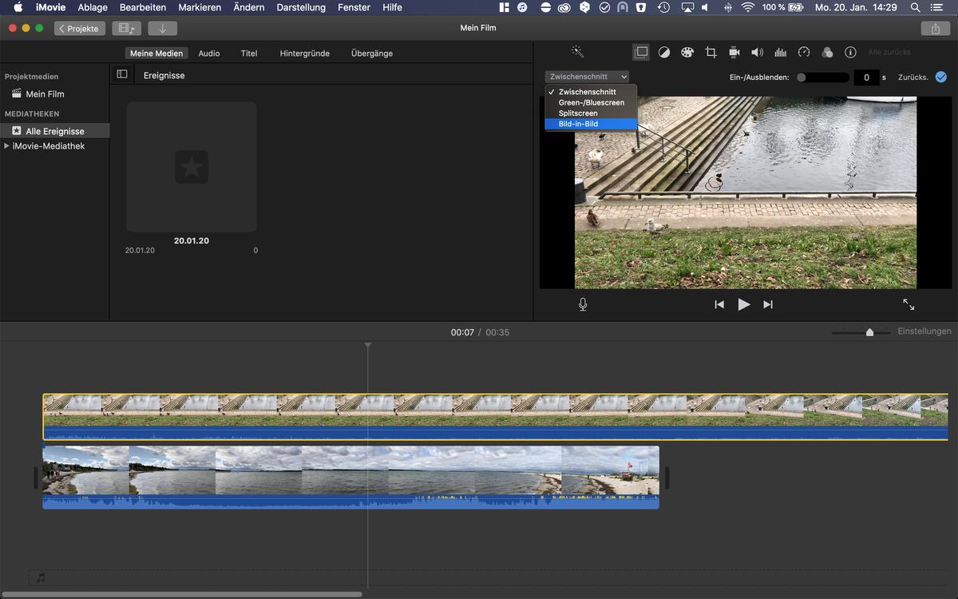Select the lower beach clip in timeline
This screenshot has width=958, height=599.
tap(350, 477)
